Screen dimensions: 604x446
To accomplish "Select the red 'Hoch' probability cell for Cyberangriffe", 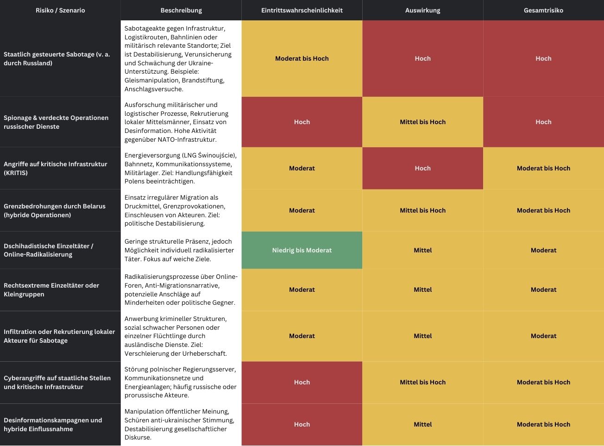I will coord(302,382).
